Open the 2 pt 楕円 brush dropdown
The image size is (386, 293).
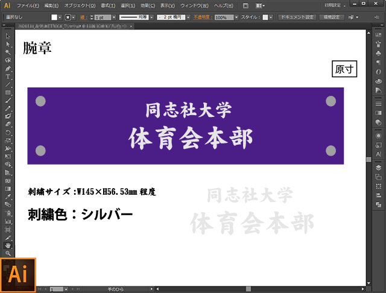tap(188, 17)
